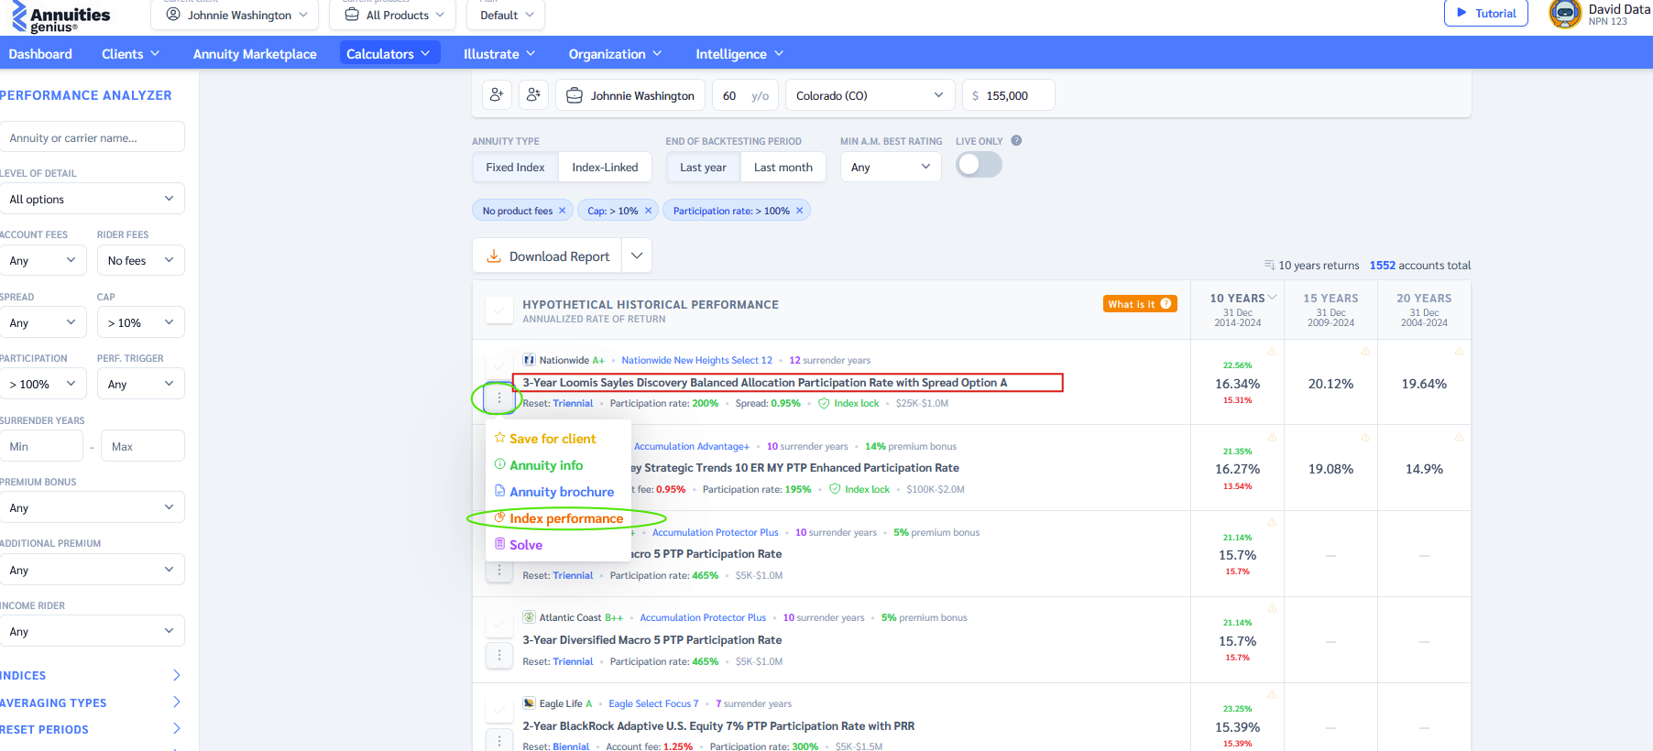Click the David Data avatar icon

click(1565, 14)
